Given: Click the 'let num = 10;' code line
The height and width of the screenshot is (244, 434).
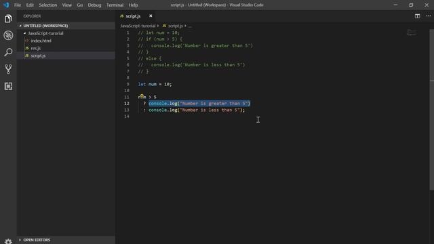Looking at the screenshot, I should pos(155,84).
